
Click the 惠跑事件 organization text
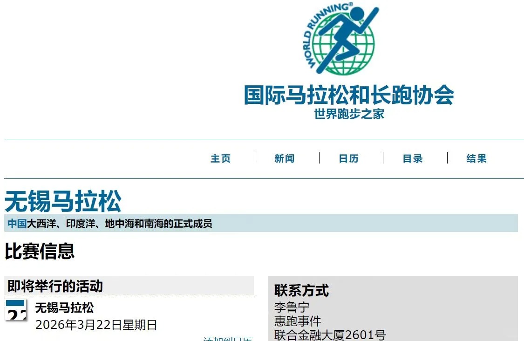tap(298, 321)
